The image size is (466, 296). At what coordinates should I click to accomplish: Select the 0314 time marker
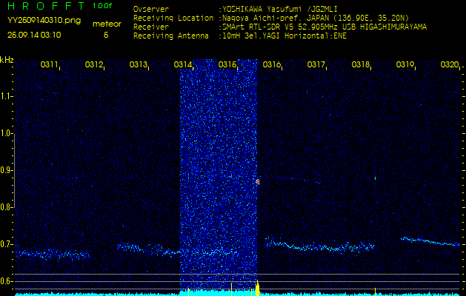183,65
